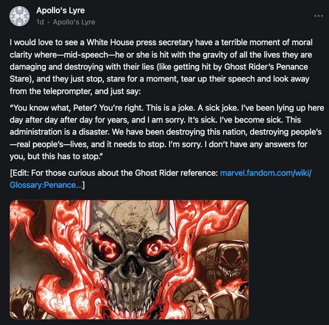The height and width of the screenshot is (325, 329).
Task: Click the Glossary:Penance… link text
Action: 46,185
